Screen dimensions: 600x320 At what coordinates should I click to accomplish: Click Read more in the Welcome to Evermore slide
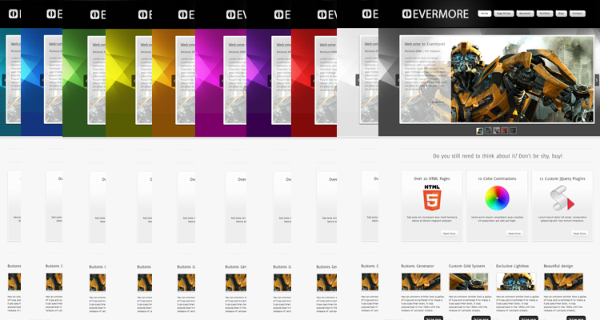point(438,102)
